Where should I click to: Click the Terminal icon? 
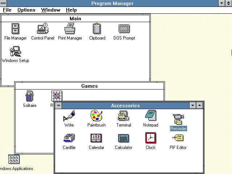pos(124,116)
